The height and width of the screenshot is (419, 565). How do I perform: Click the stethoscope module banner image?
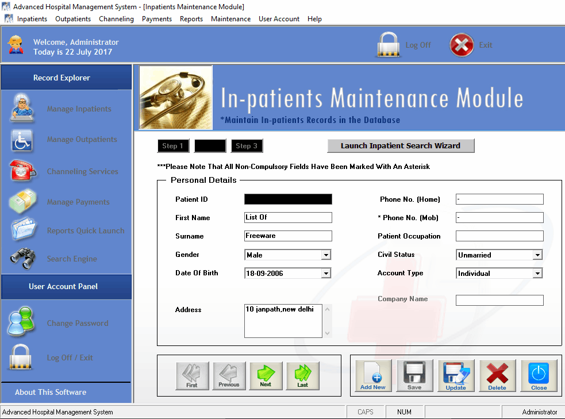pyautogui.click(x=176, y=97)
